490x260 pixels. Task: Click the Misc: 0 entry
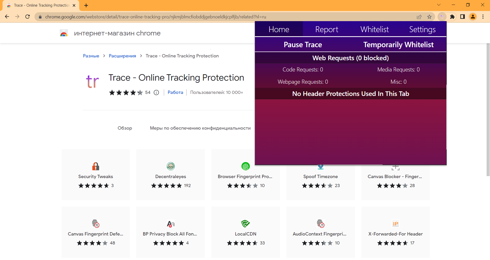[398, 82]
